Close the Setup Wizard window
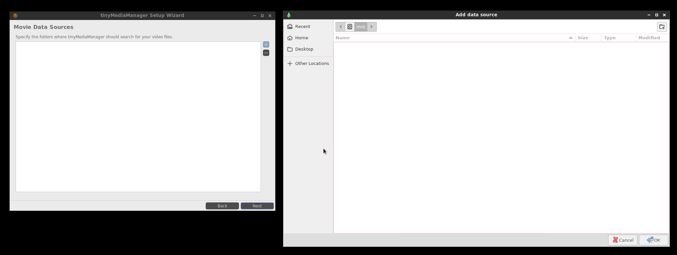 [270, 16]
